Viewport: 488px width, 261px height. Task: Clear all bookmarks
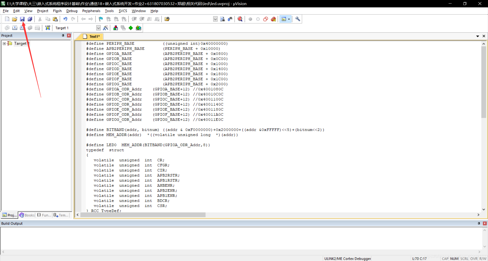[124, 19]
